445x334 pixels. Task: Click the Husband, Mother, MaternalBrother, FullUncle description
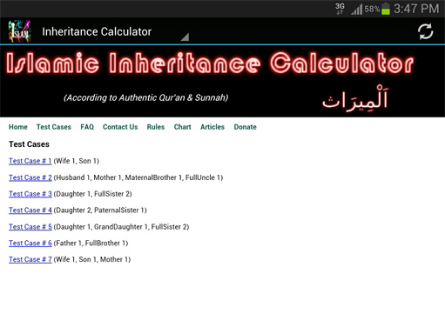[138, 177]
